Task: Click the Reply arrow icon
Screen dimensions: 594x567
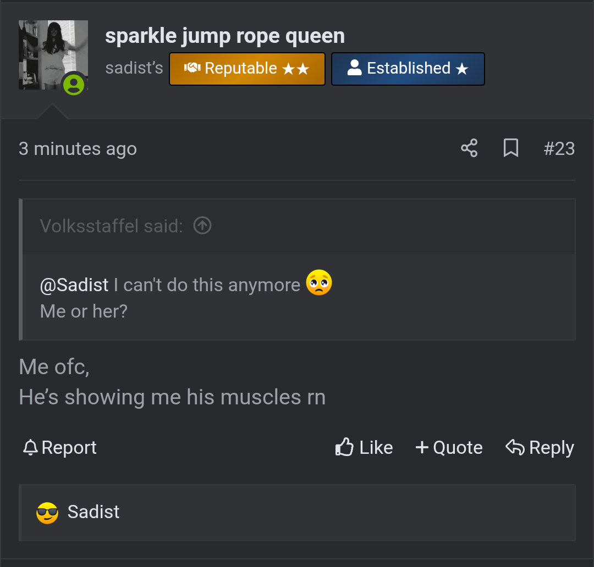Action: pyautogui.click(x=515, y=448)
